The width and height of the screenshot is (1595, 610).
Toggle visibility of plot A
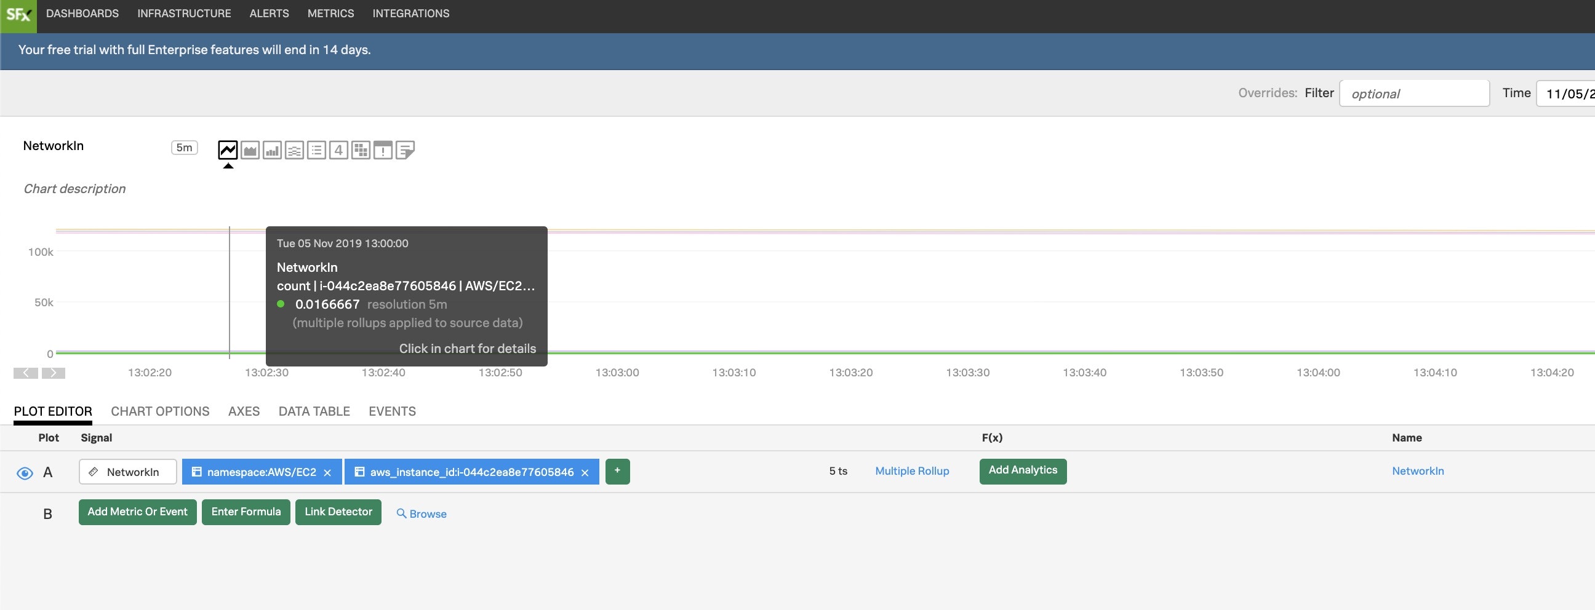[x=25, y=473]
